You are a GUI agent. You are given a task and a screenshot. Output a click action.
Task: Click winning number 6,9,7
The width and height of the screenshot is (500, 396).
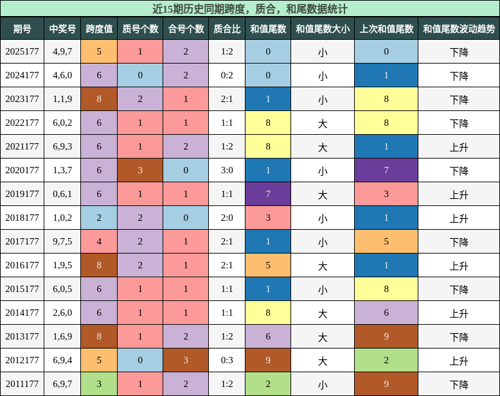click(x=62, y=384)
